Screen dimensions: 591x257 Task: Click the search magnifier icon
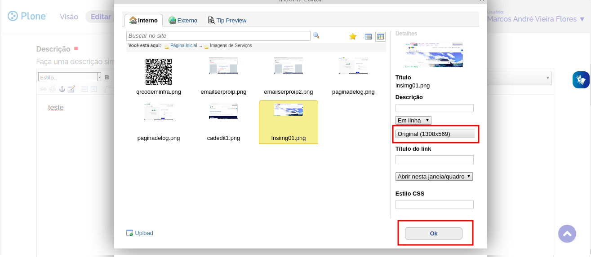(x=316, y=35)
